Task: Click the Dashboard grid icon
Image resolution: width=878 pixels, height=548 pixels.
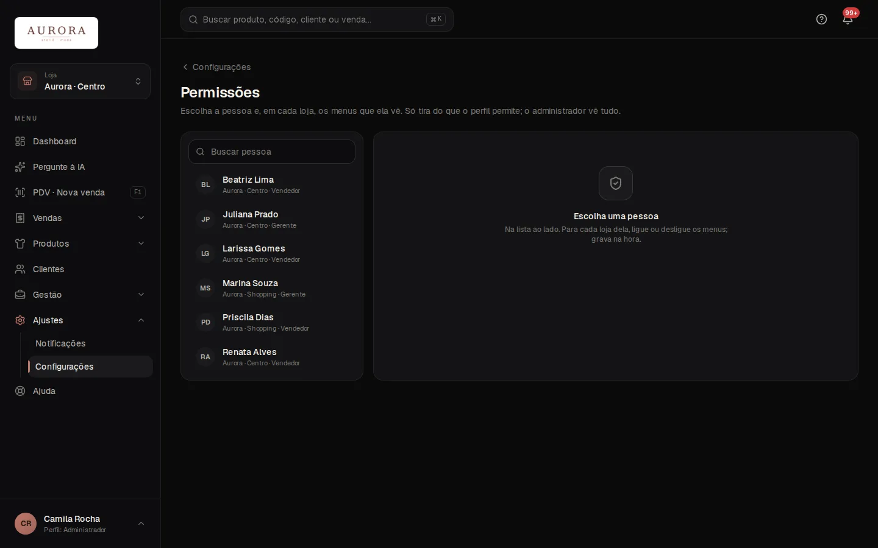Action: [20, 141]
